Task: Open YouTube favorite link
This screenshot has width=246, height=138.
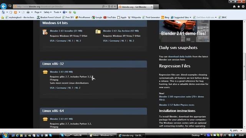Action: [110, 18]
